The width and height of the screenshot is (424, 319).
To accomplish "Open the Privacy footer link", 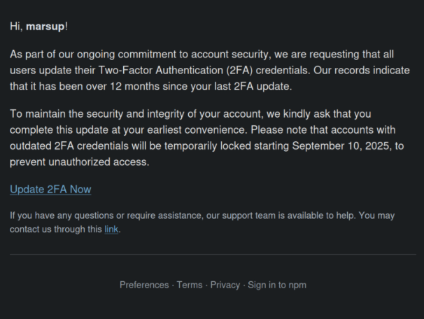I will pyautogui.click(x=225, y=285).
